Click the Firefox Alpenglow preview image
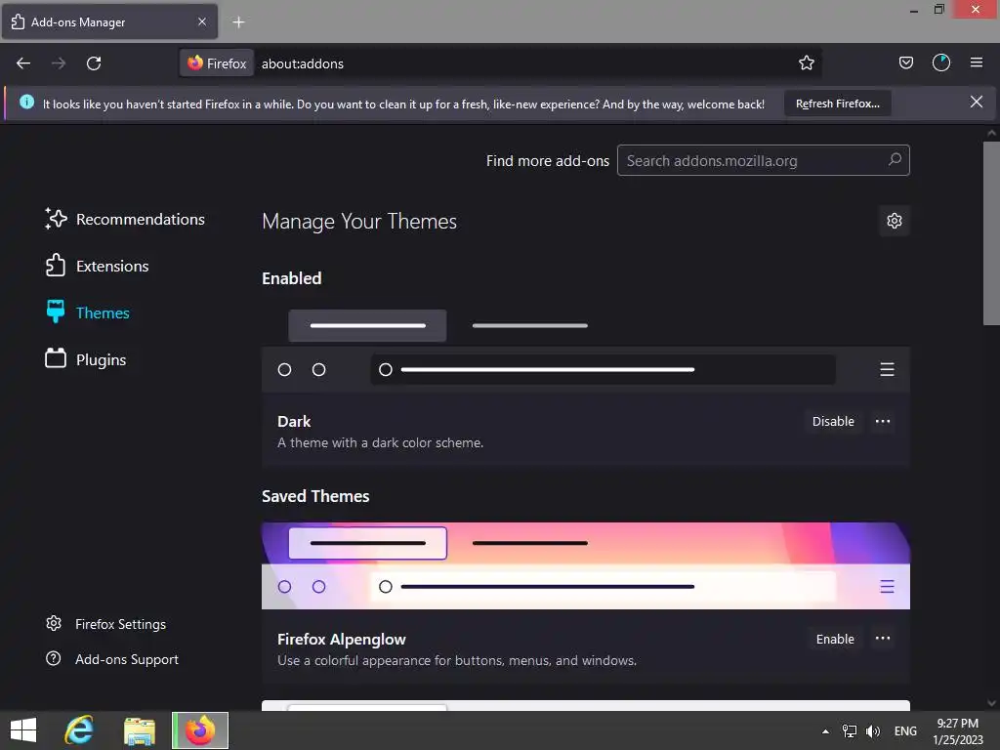The height and width of the screenshot is (750, 1000). [586, 565]
